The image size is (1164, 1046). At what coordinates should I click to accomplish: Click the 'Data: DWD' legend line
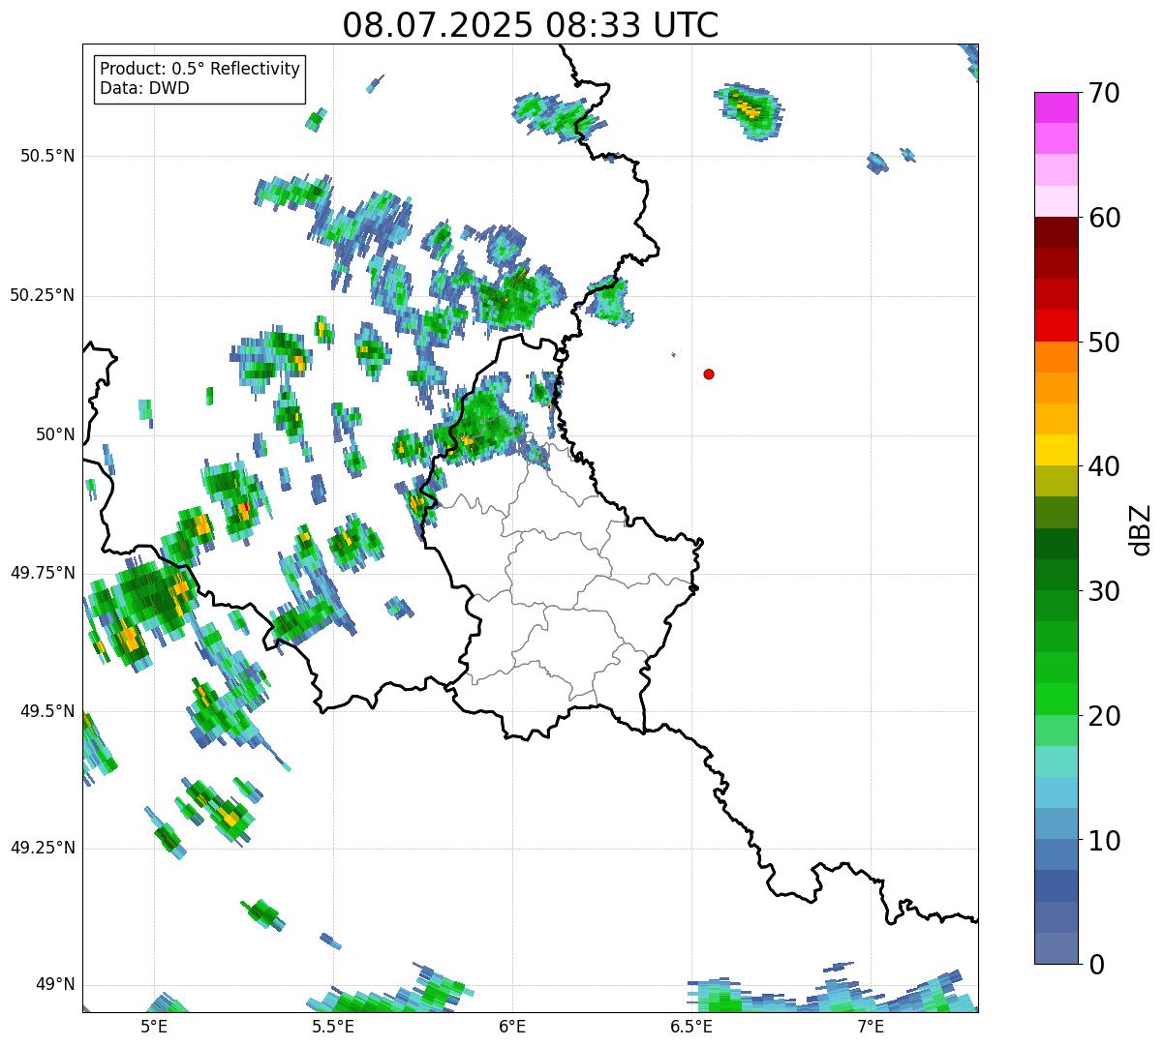144,88
